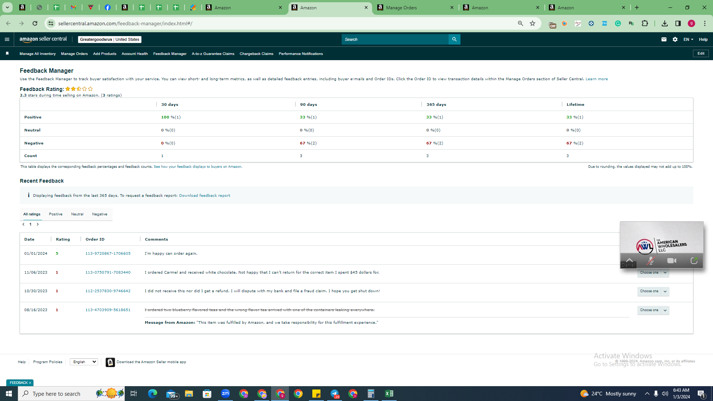Open the buyer messages envelope icon

[x=664, y=39]
